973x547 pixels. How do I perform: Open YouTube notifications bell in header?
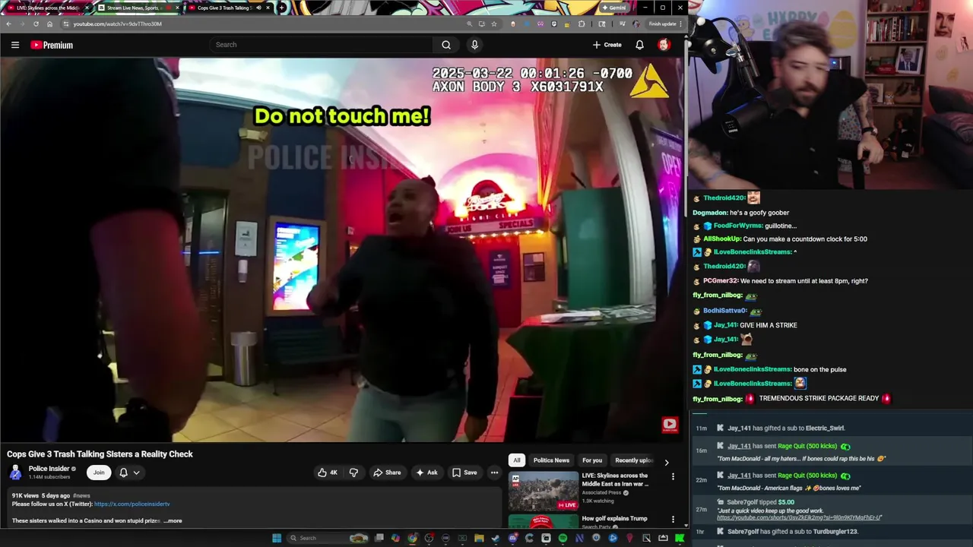[639, 45]
